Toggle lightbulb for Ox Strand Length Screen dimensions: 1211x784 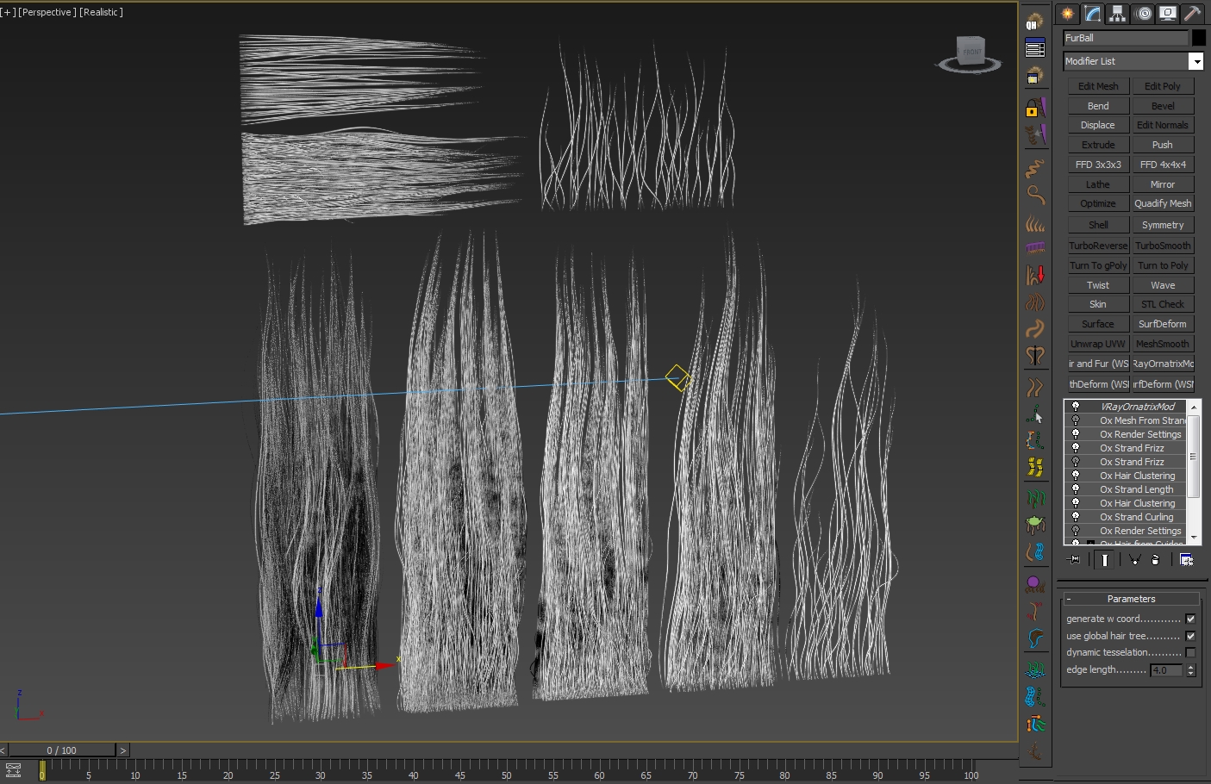(1076, 489)
